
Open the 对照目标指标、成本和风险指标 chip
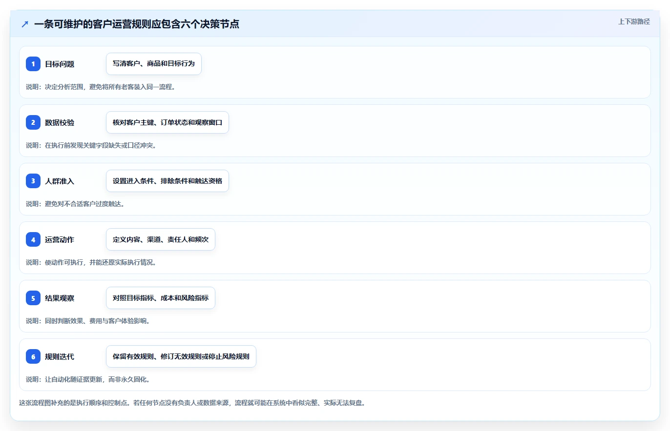[161, 298]
